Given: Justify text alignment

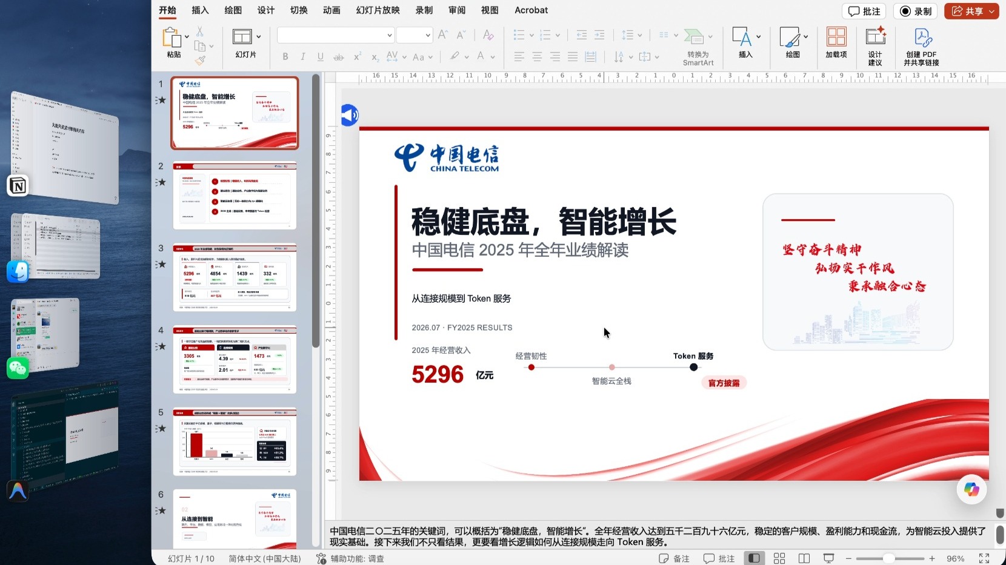Looking at the screenshot, I should pos(573,57).
